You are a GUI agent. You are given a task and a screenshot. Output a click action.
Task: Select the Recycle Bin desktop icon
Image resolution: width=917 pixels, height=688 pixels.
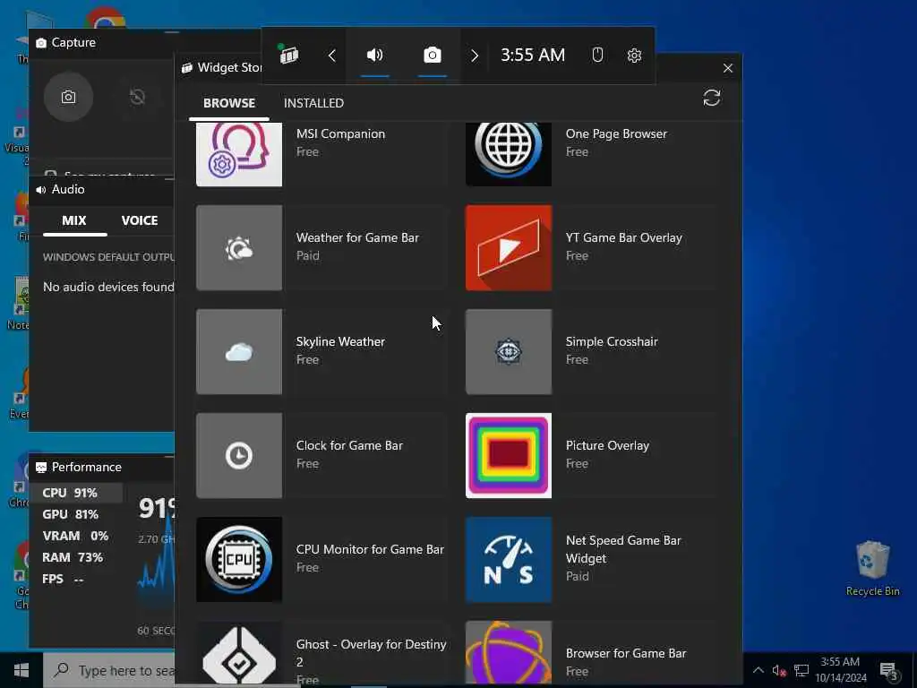point(872,567)
